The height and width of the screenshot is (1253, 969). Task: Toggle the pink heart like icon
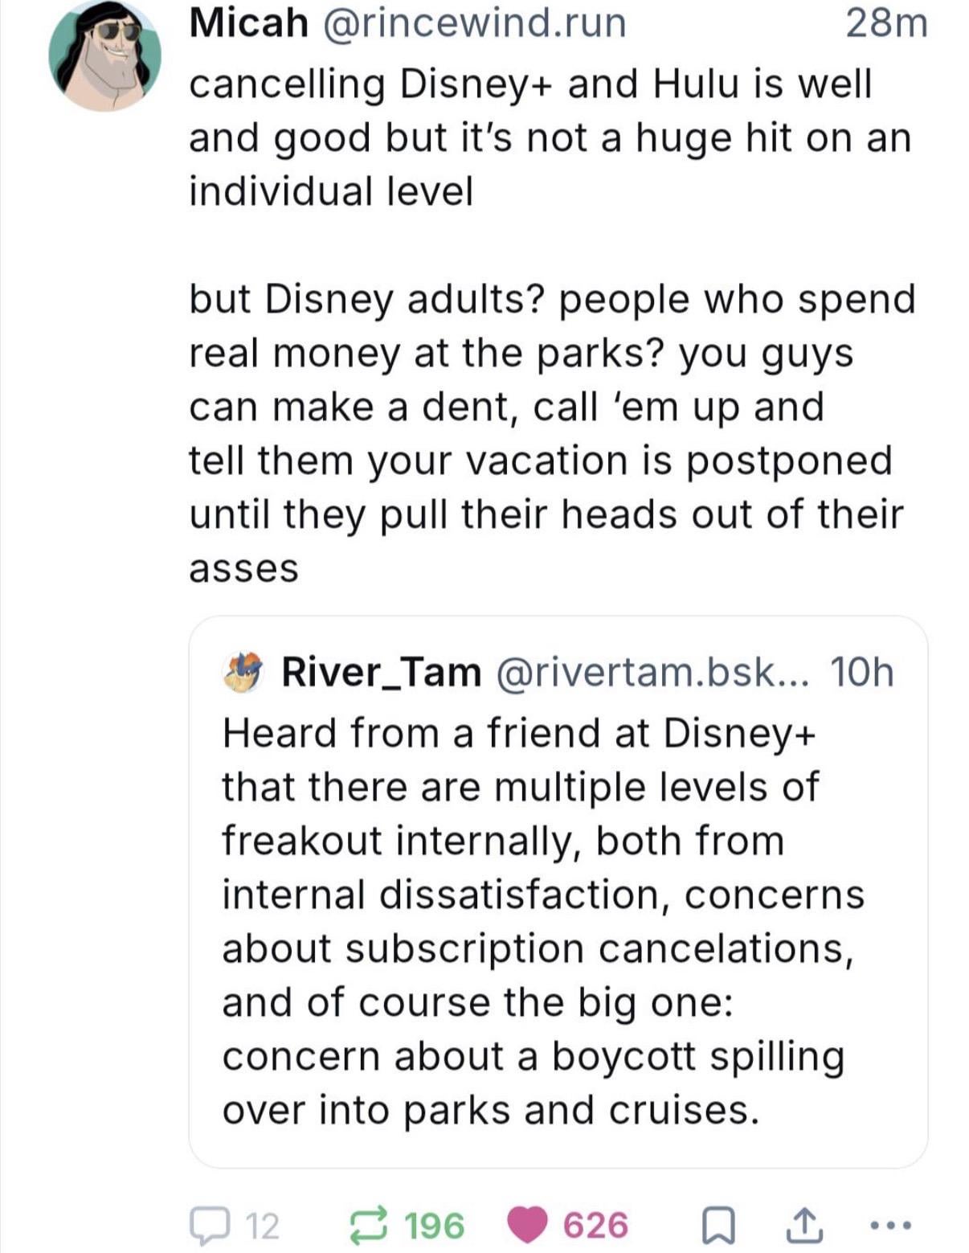coord(527,1226)
